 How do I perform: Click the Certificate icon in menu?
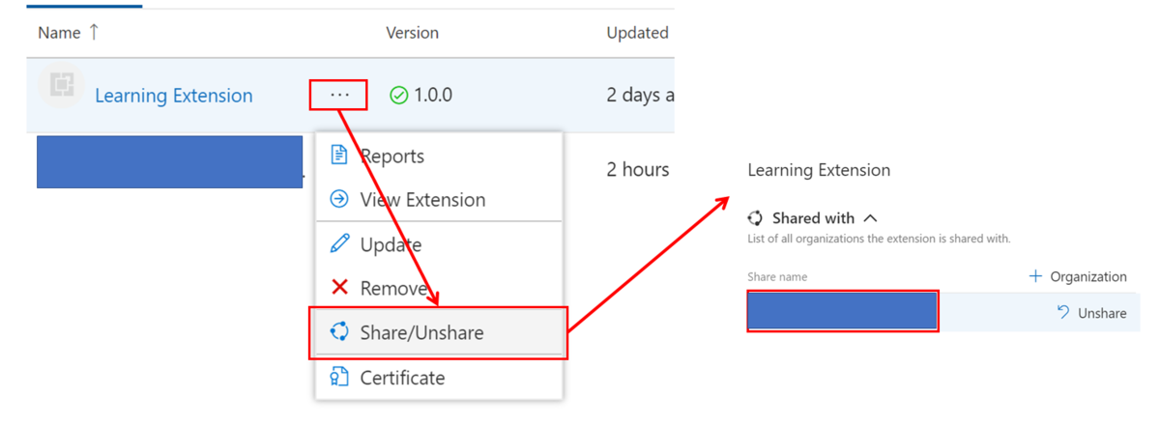click(339, 377)
